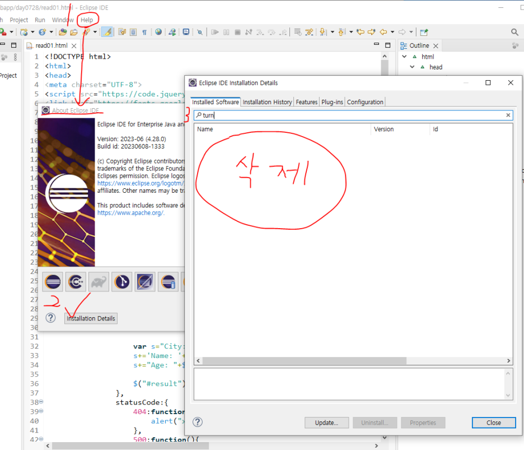Screen dimensions: 524x450
Task: Open the Project menu
Action: 18,20
